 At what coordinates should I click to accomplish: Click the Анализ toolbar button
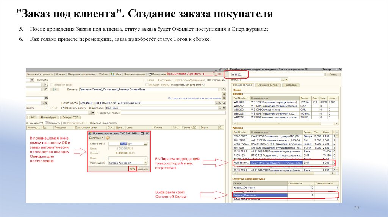tap(60, 74)
